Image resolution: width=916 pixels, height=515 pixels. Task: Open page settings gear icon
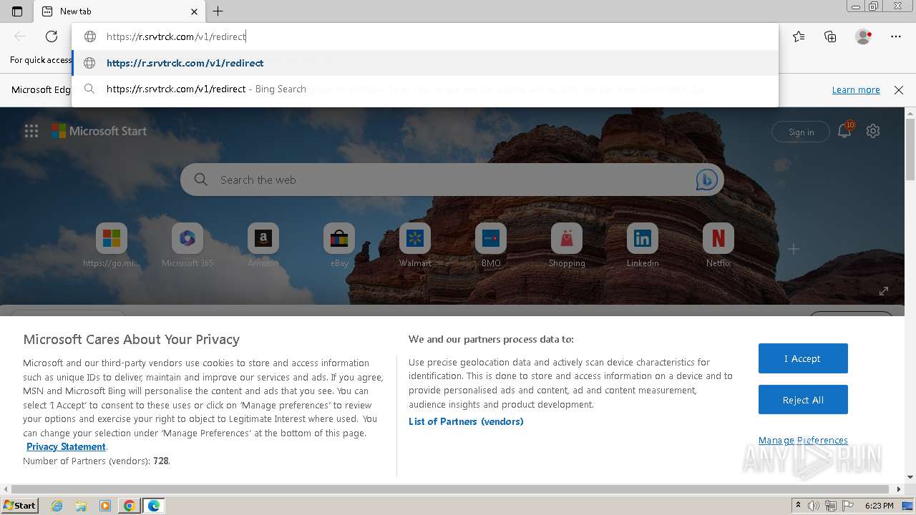coord(873,131)
